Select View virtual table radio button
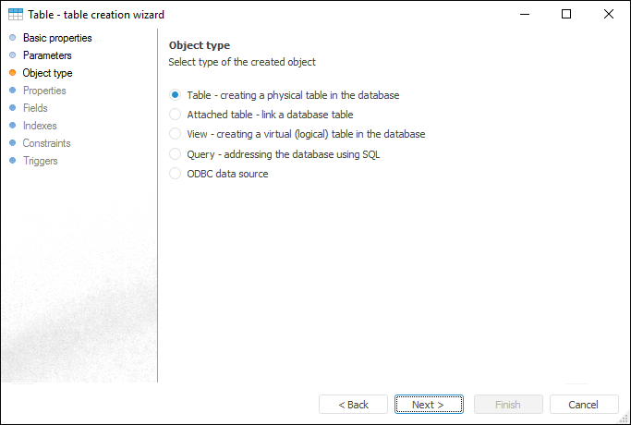Screen dimensions: 631x425 point(176,134)
